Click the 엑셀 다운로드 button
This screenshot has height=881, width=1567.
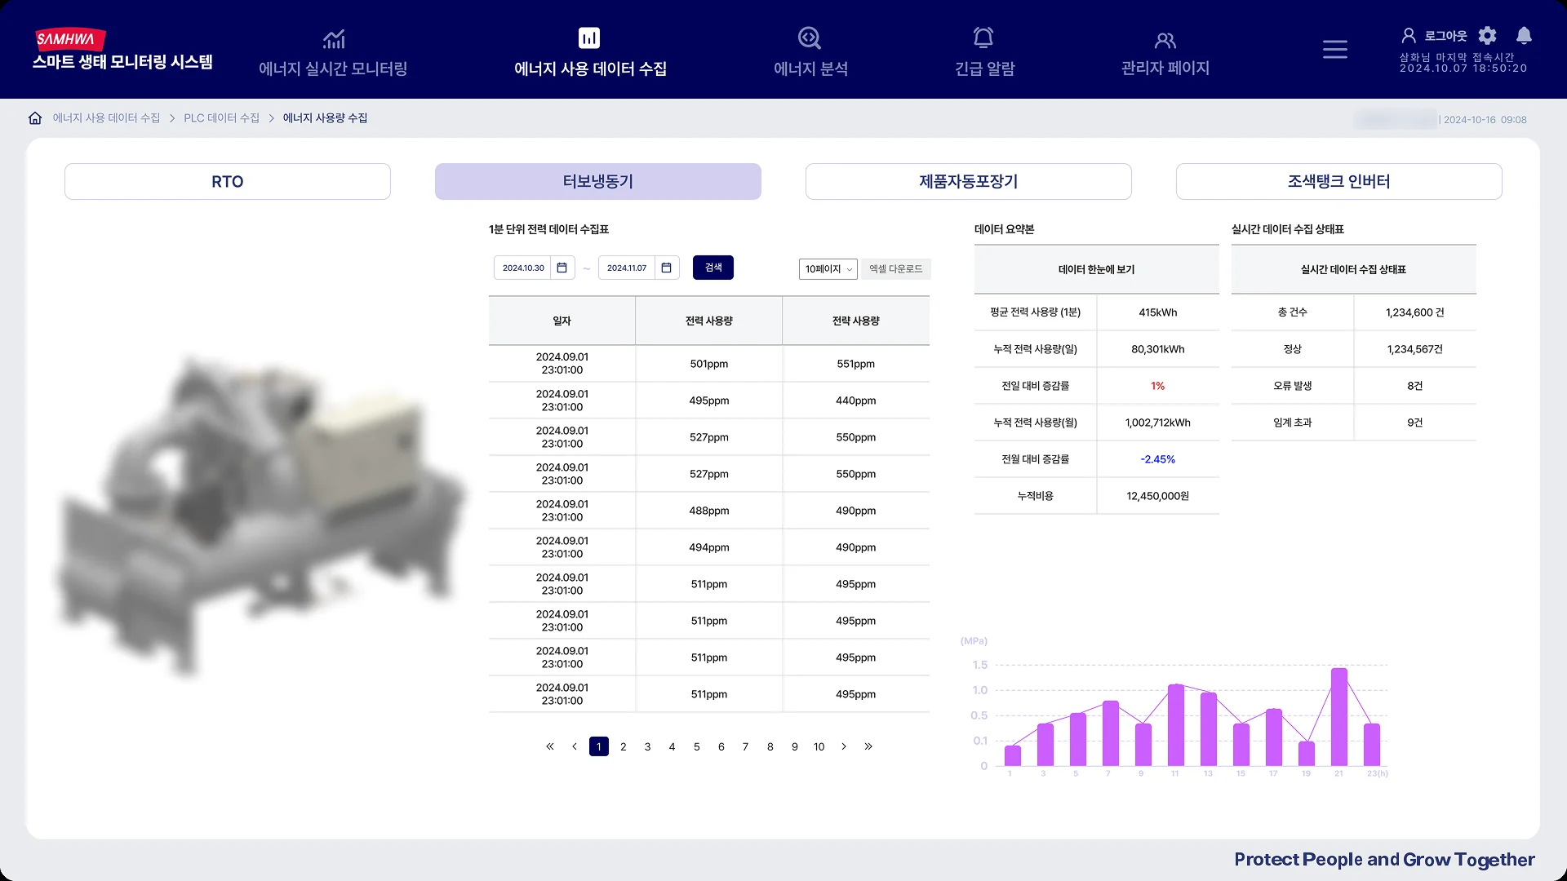[x=895, y=269]
